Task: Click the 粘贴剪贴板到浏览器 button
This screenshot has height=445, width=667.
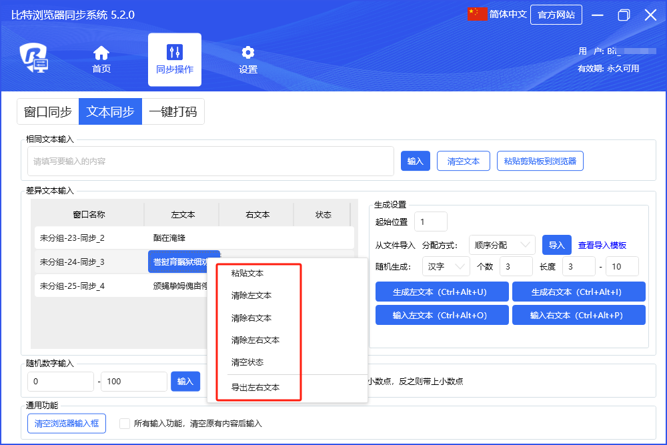Action: coord(540,161)
